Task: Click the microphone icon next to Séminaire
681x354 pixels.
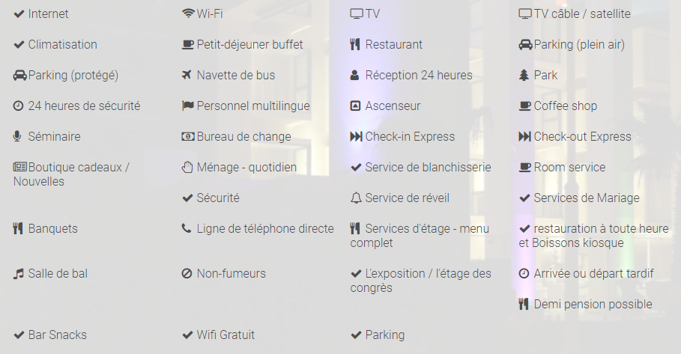Action: (17, 136)
